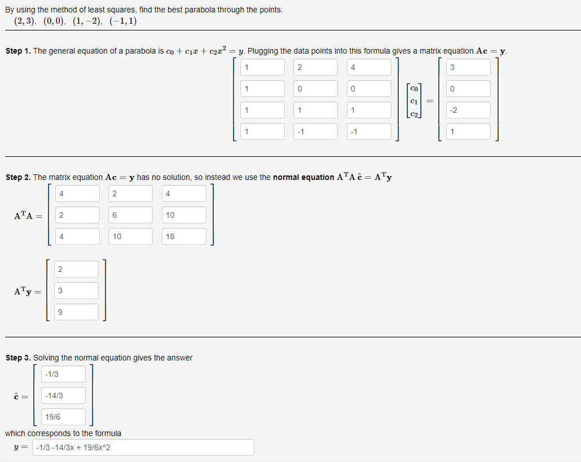The width and height of the screenshot is (581, 462).
Task: Select the ATy entry showing 3
Action: [x=76, y=290]
